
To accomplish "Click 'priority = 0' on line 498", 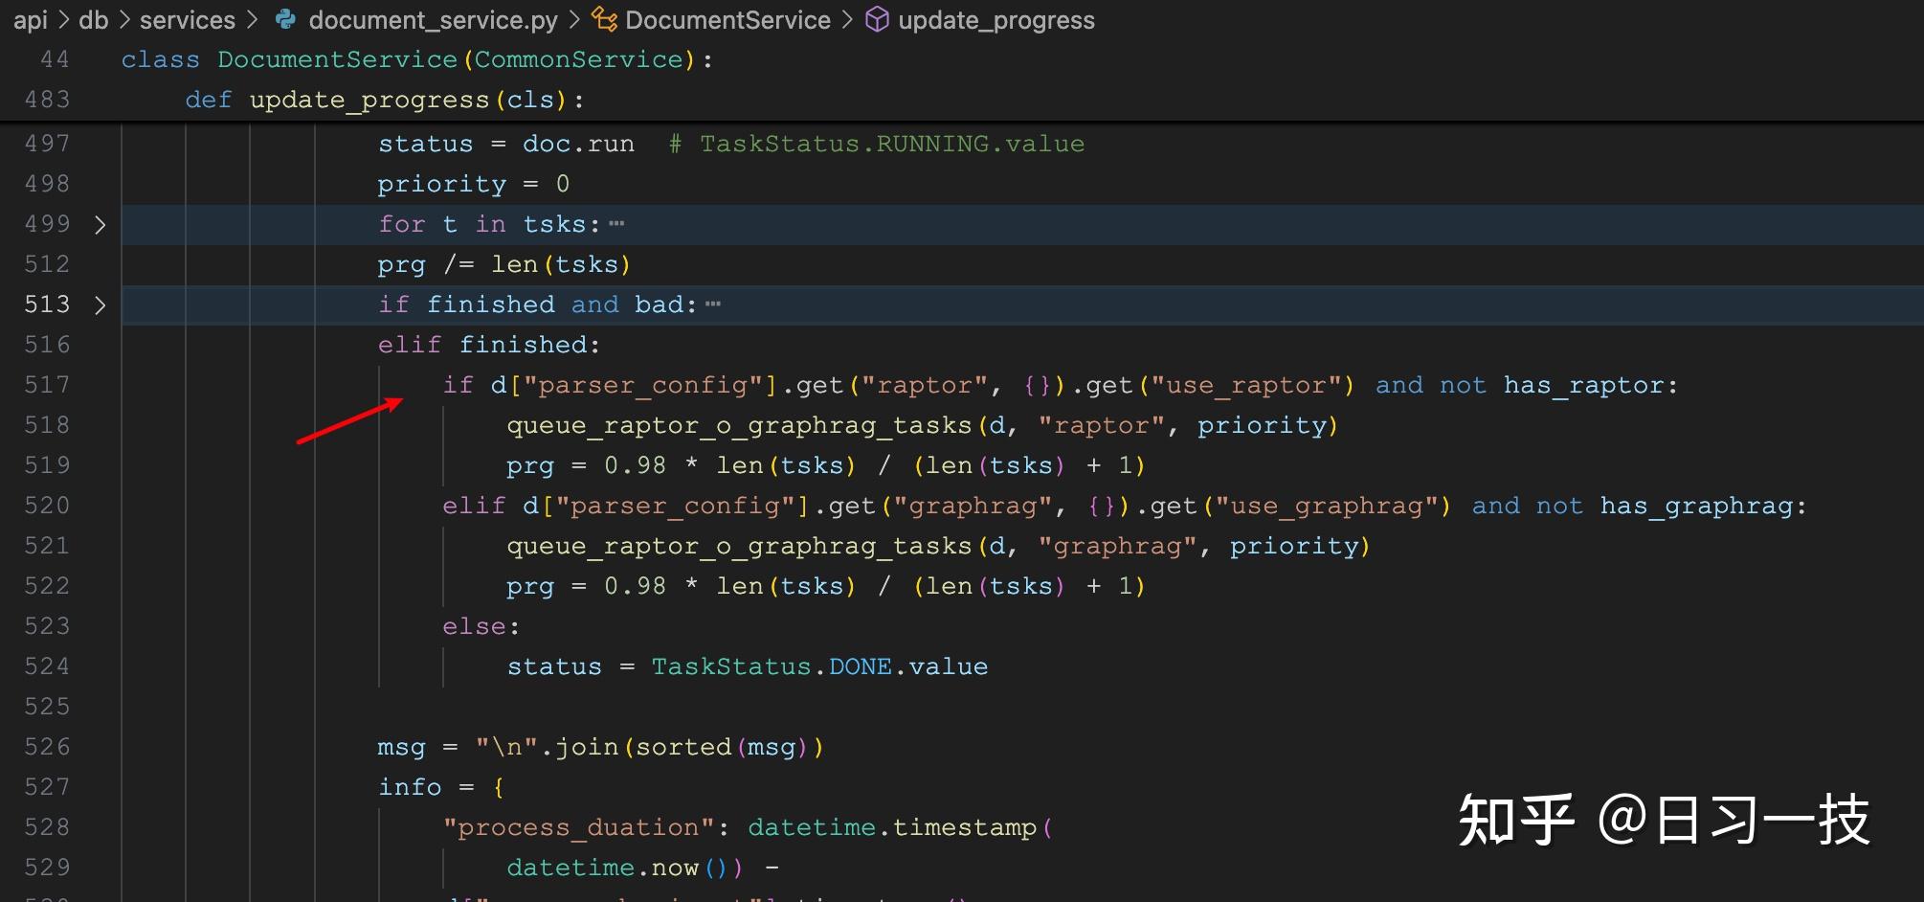I will click(x=474, y=184).
